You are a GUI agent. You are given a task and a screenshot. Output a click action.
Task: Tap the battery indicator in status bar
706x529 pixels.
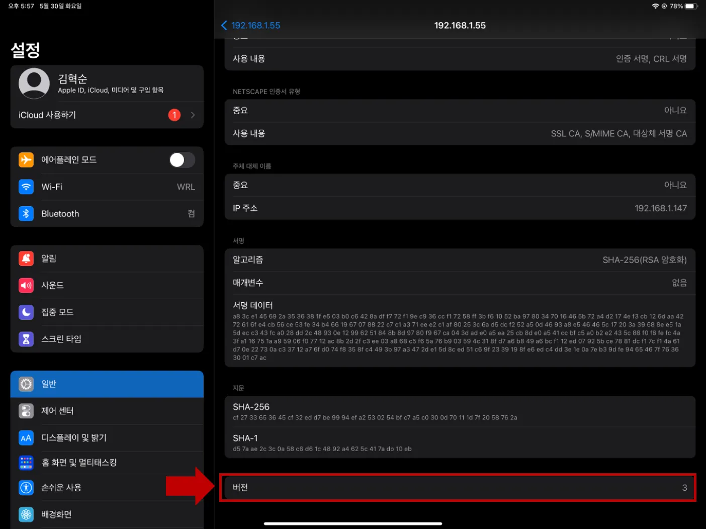691,6
